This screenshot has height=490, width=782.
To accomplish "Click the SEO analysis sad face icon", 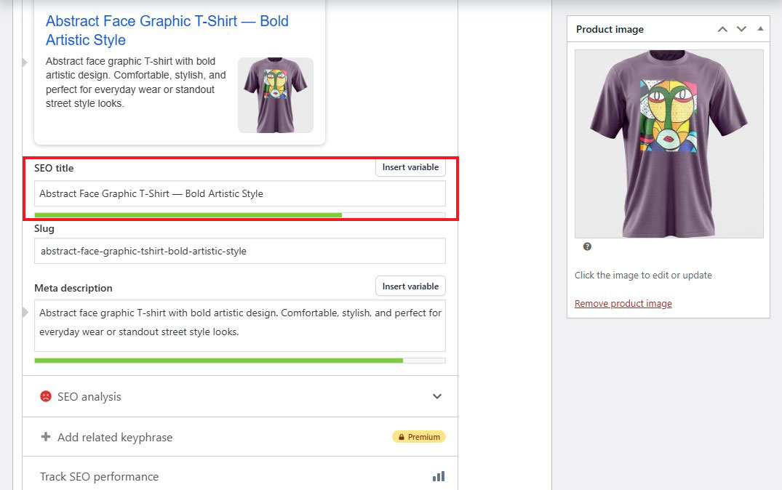I will 44,396.
